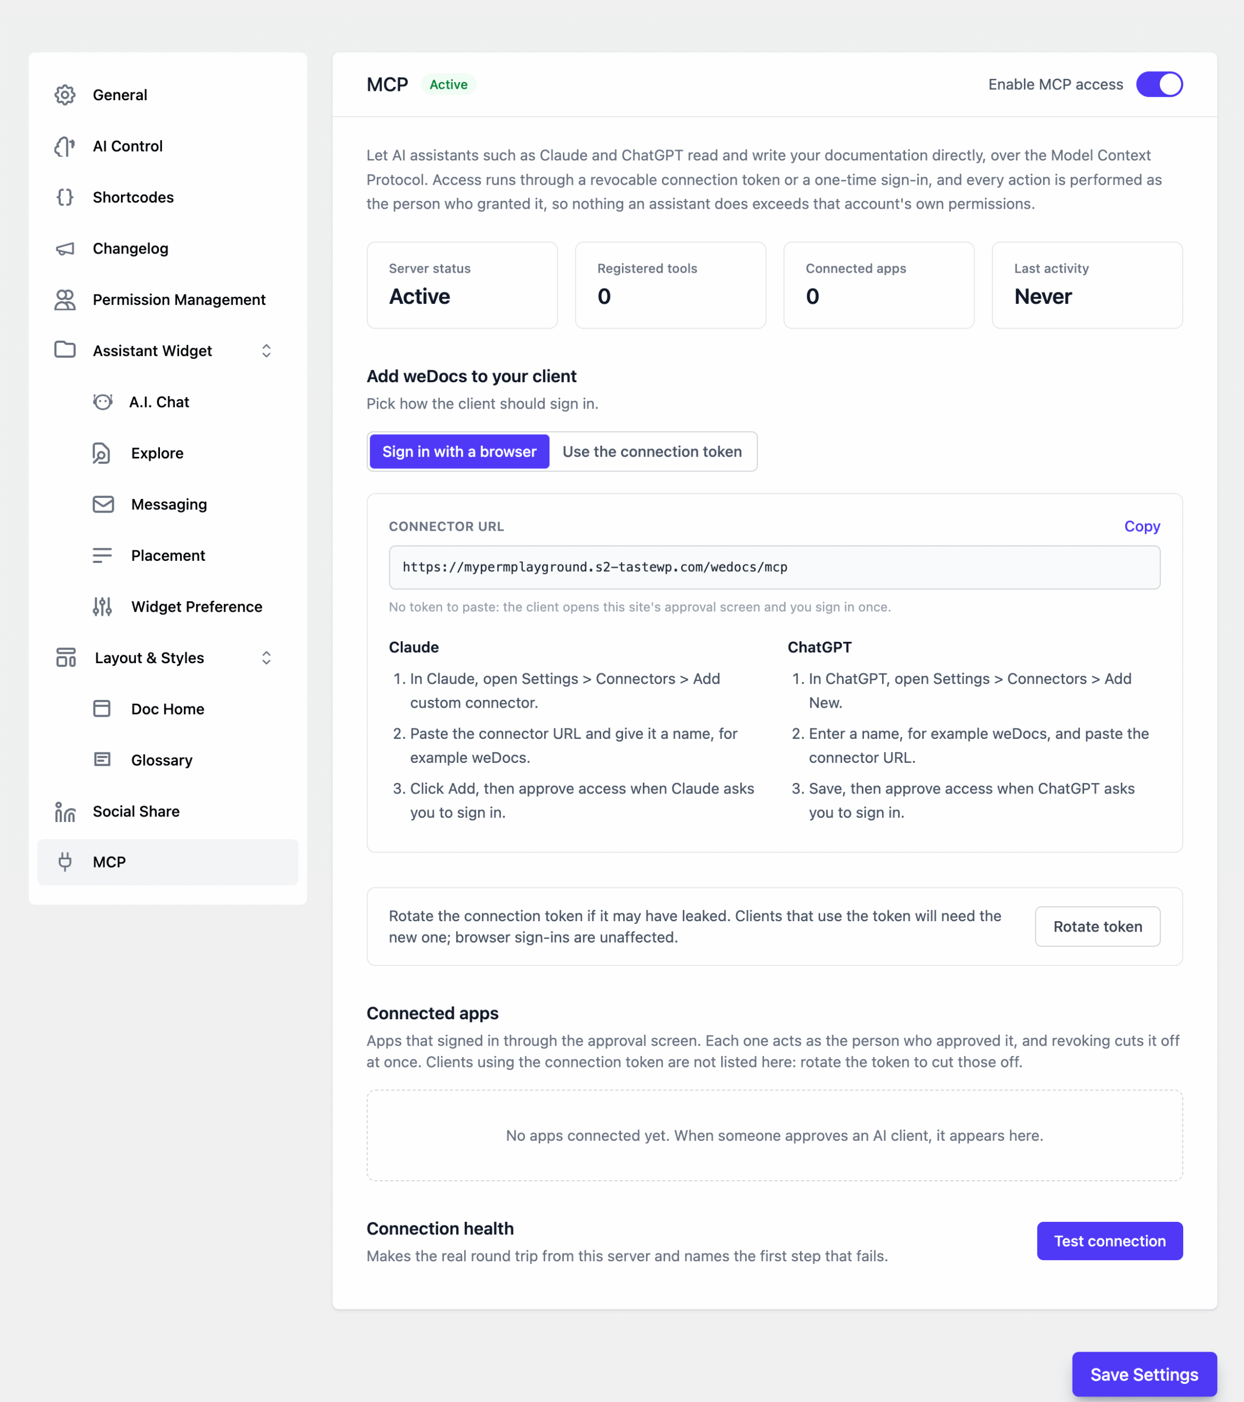The width and height of the screenshot is (1244, 1402).
Task: Open General settings menu item
Action: coord(168,95)
